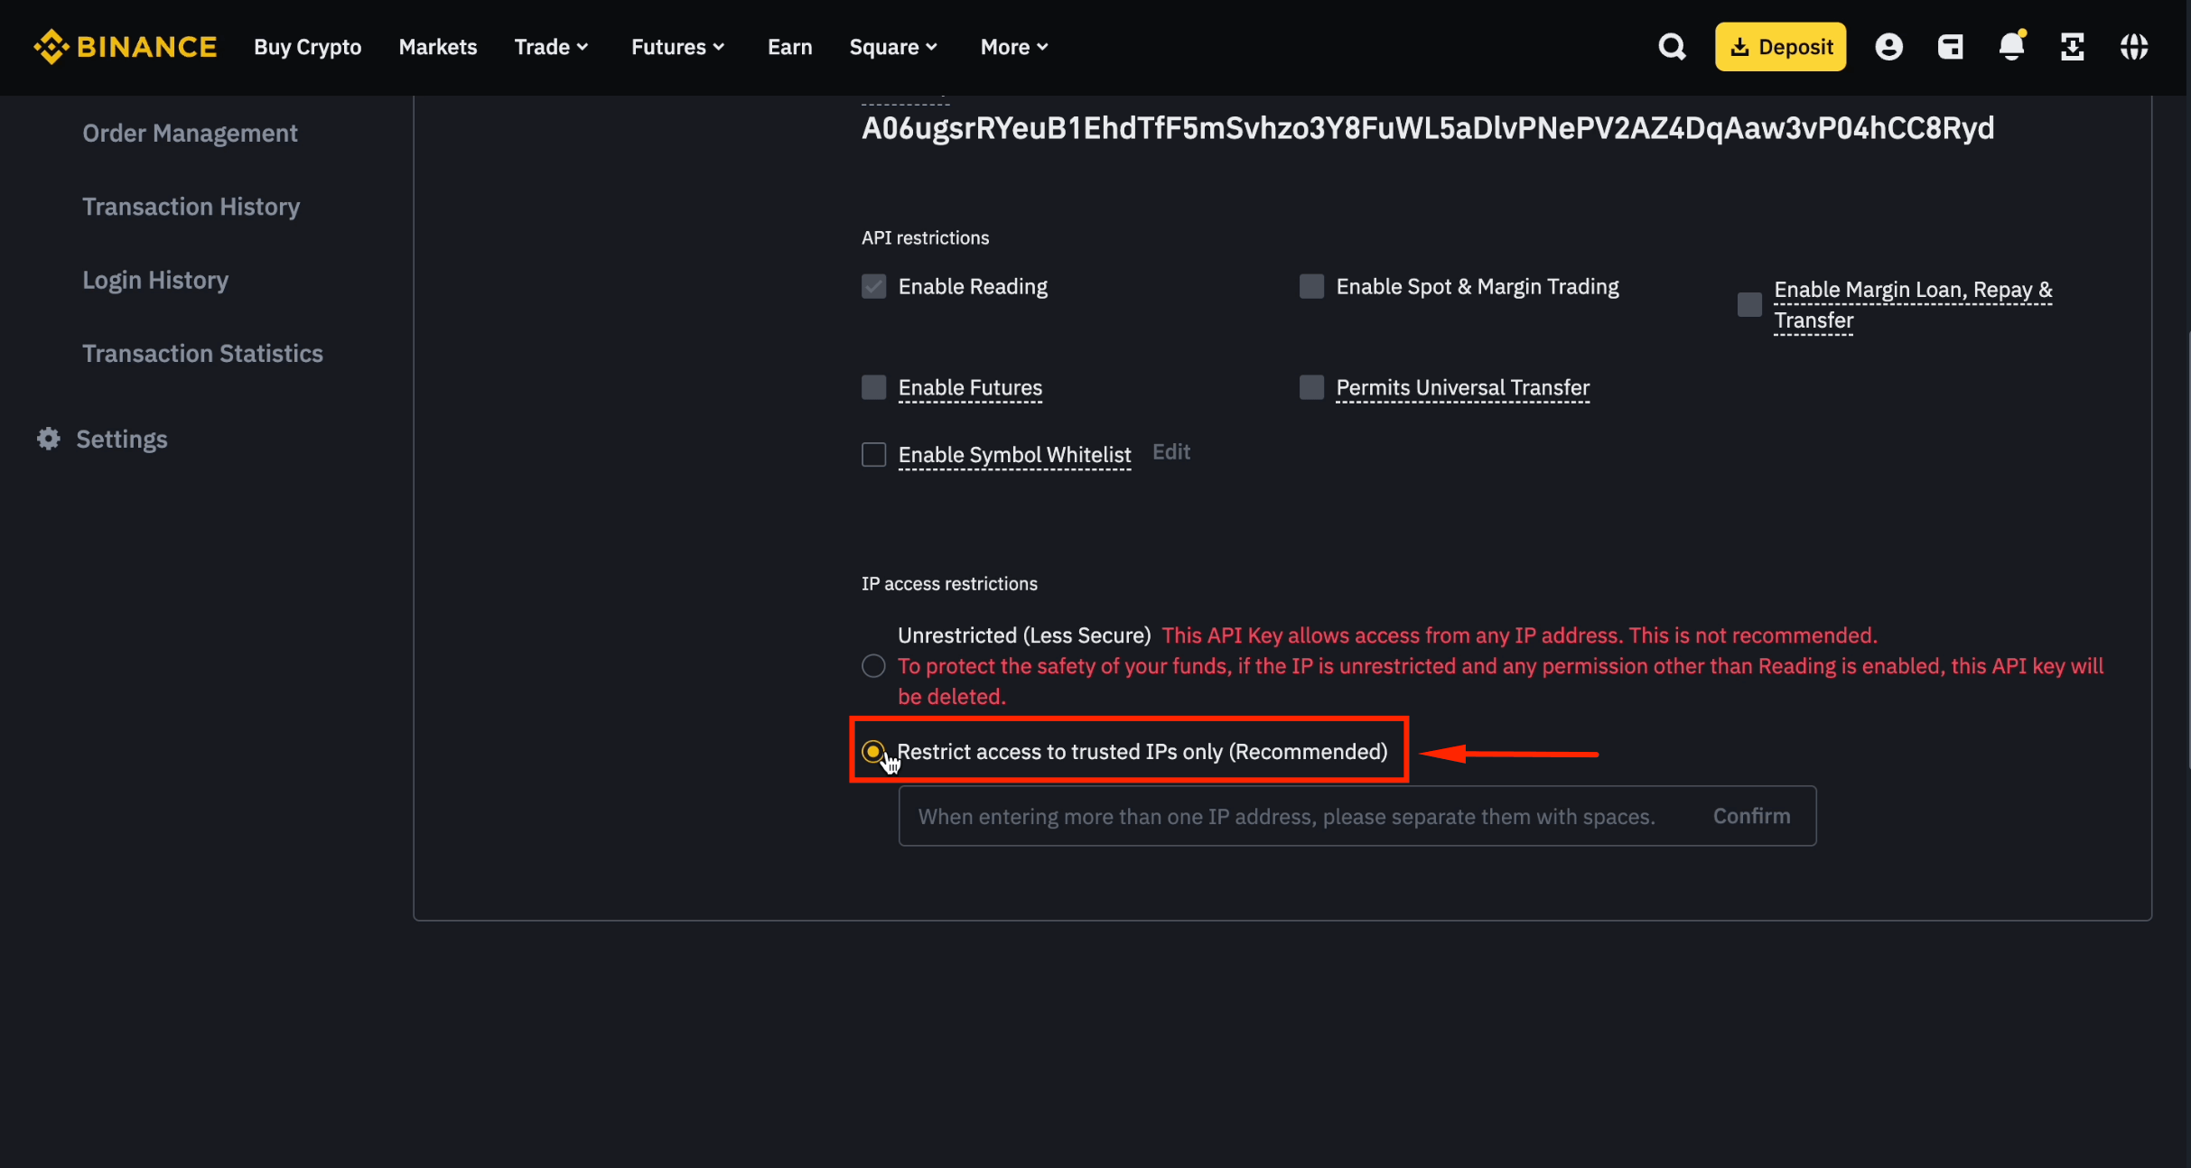
Task: Click the Confirm button
Action: coord(1751,815)
